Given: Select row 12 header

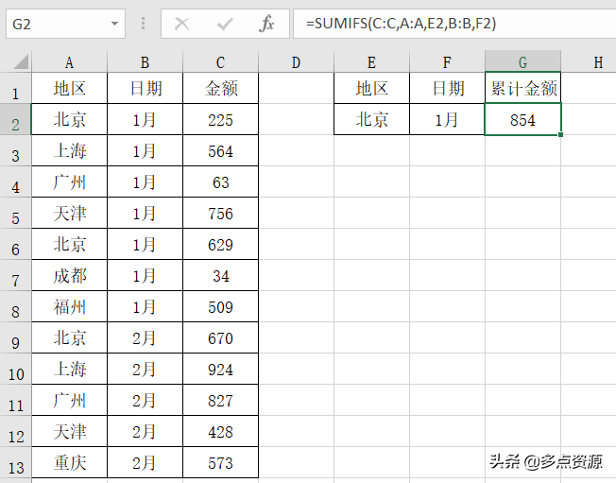Looking at the screenshot, I should coord(15,432).
